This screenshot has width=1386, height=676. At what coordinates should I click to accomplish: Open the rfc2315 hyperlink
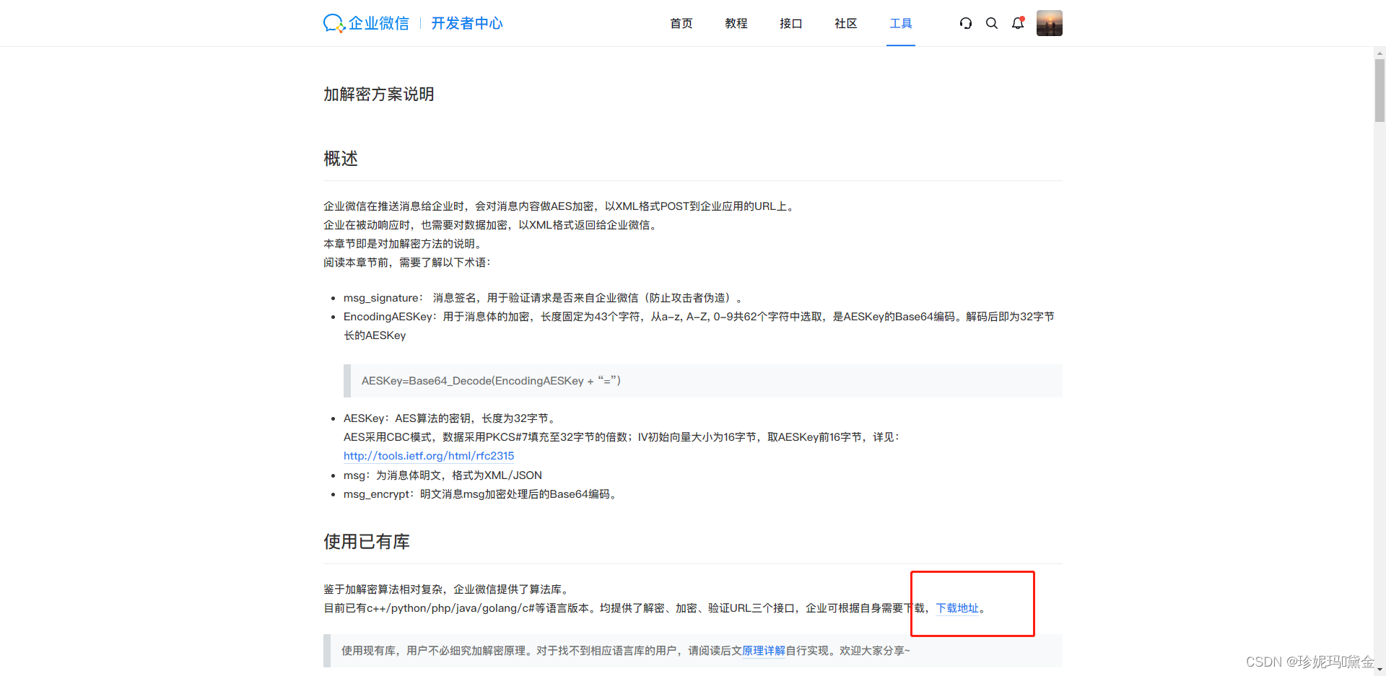click(429, 455)
